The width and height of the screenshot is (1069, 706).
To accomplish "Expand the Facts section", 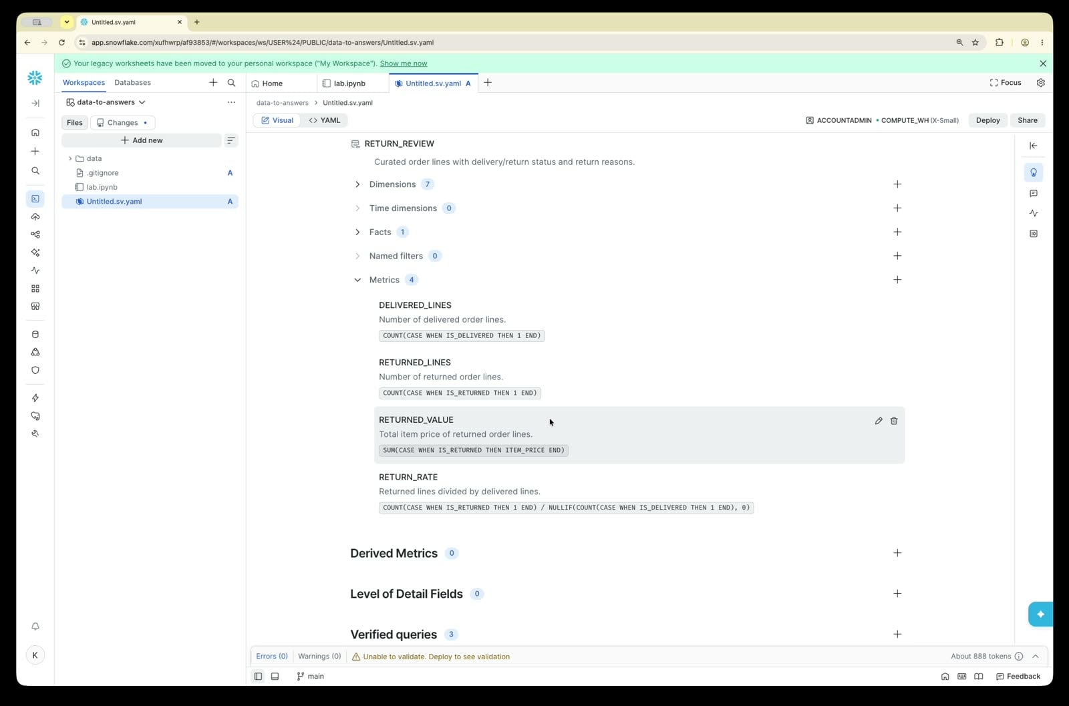I will click(357, 232).
